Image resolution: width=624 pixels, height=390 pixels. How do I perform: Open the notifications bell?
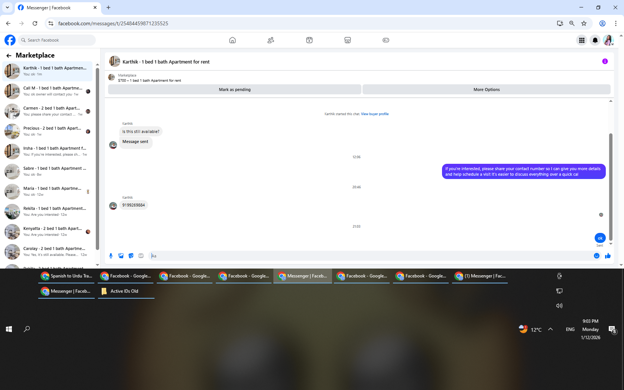[x=595, y=40]
